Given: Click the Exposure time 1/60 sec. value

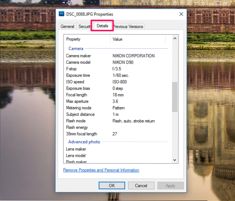Looking at the screenshot, I should [x=121, y=75].
